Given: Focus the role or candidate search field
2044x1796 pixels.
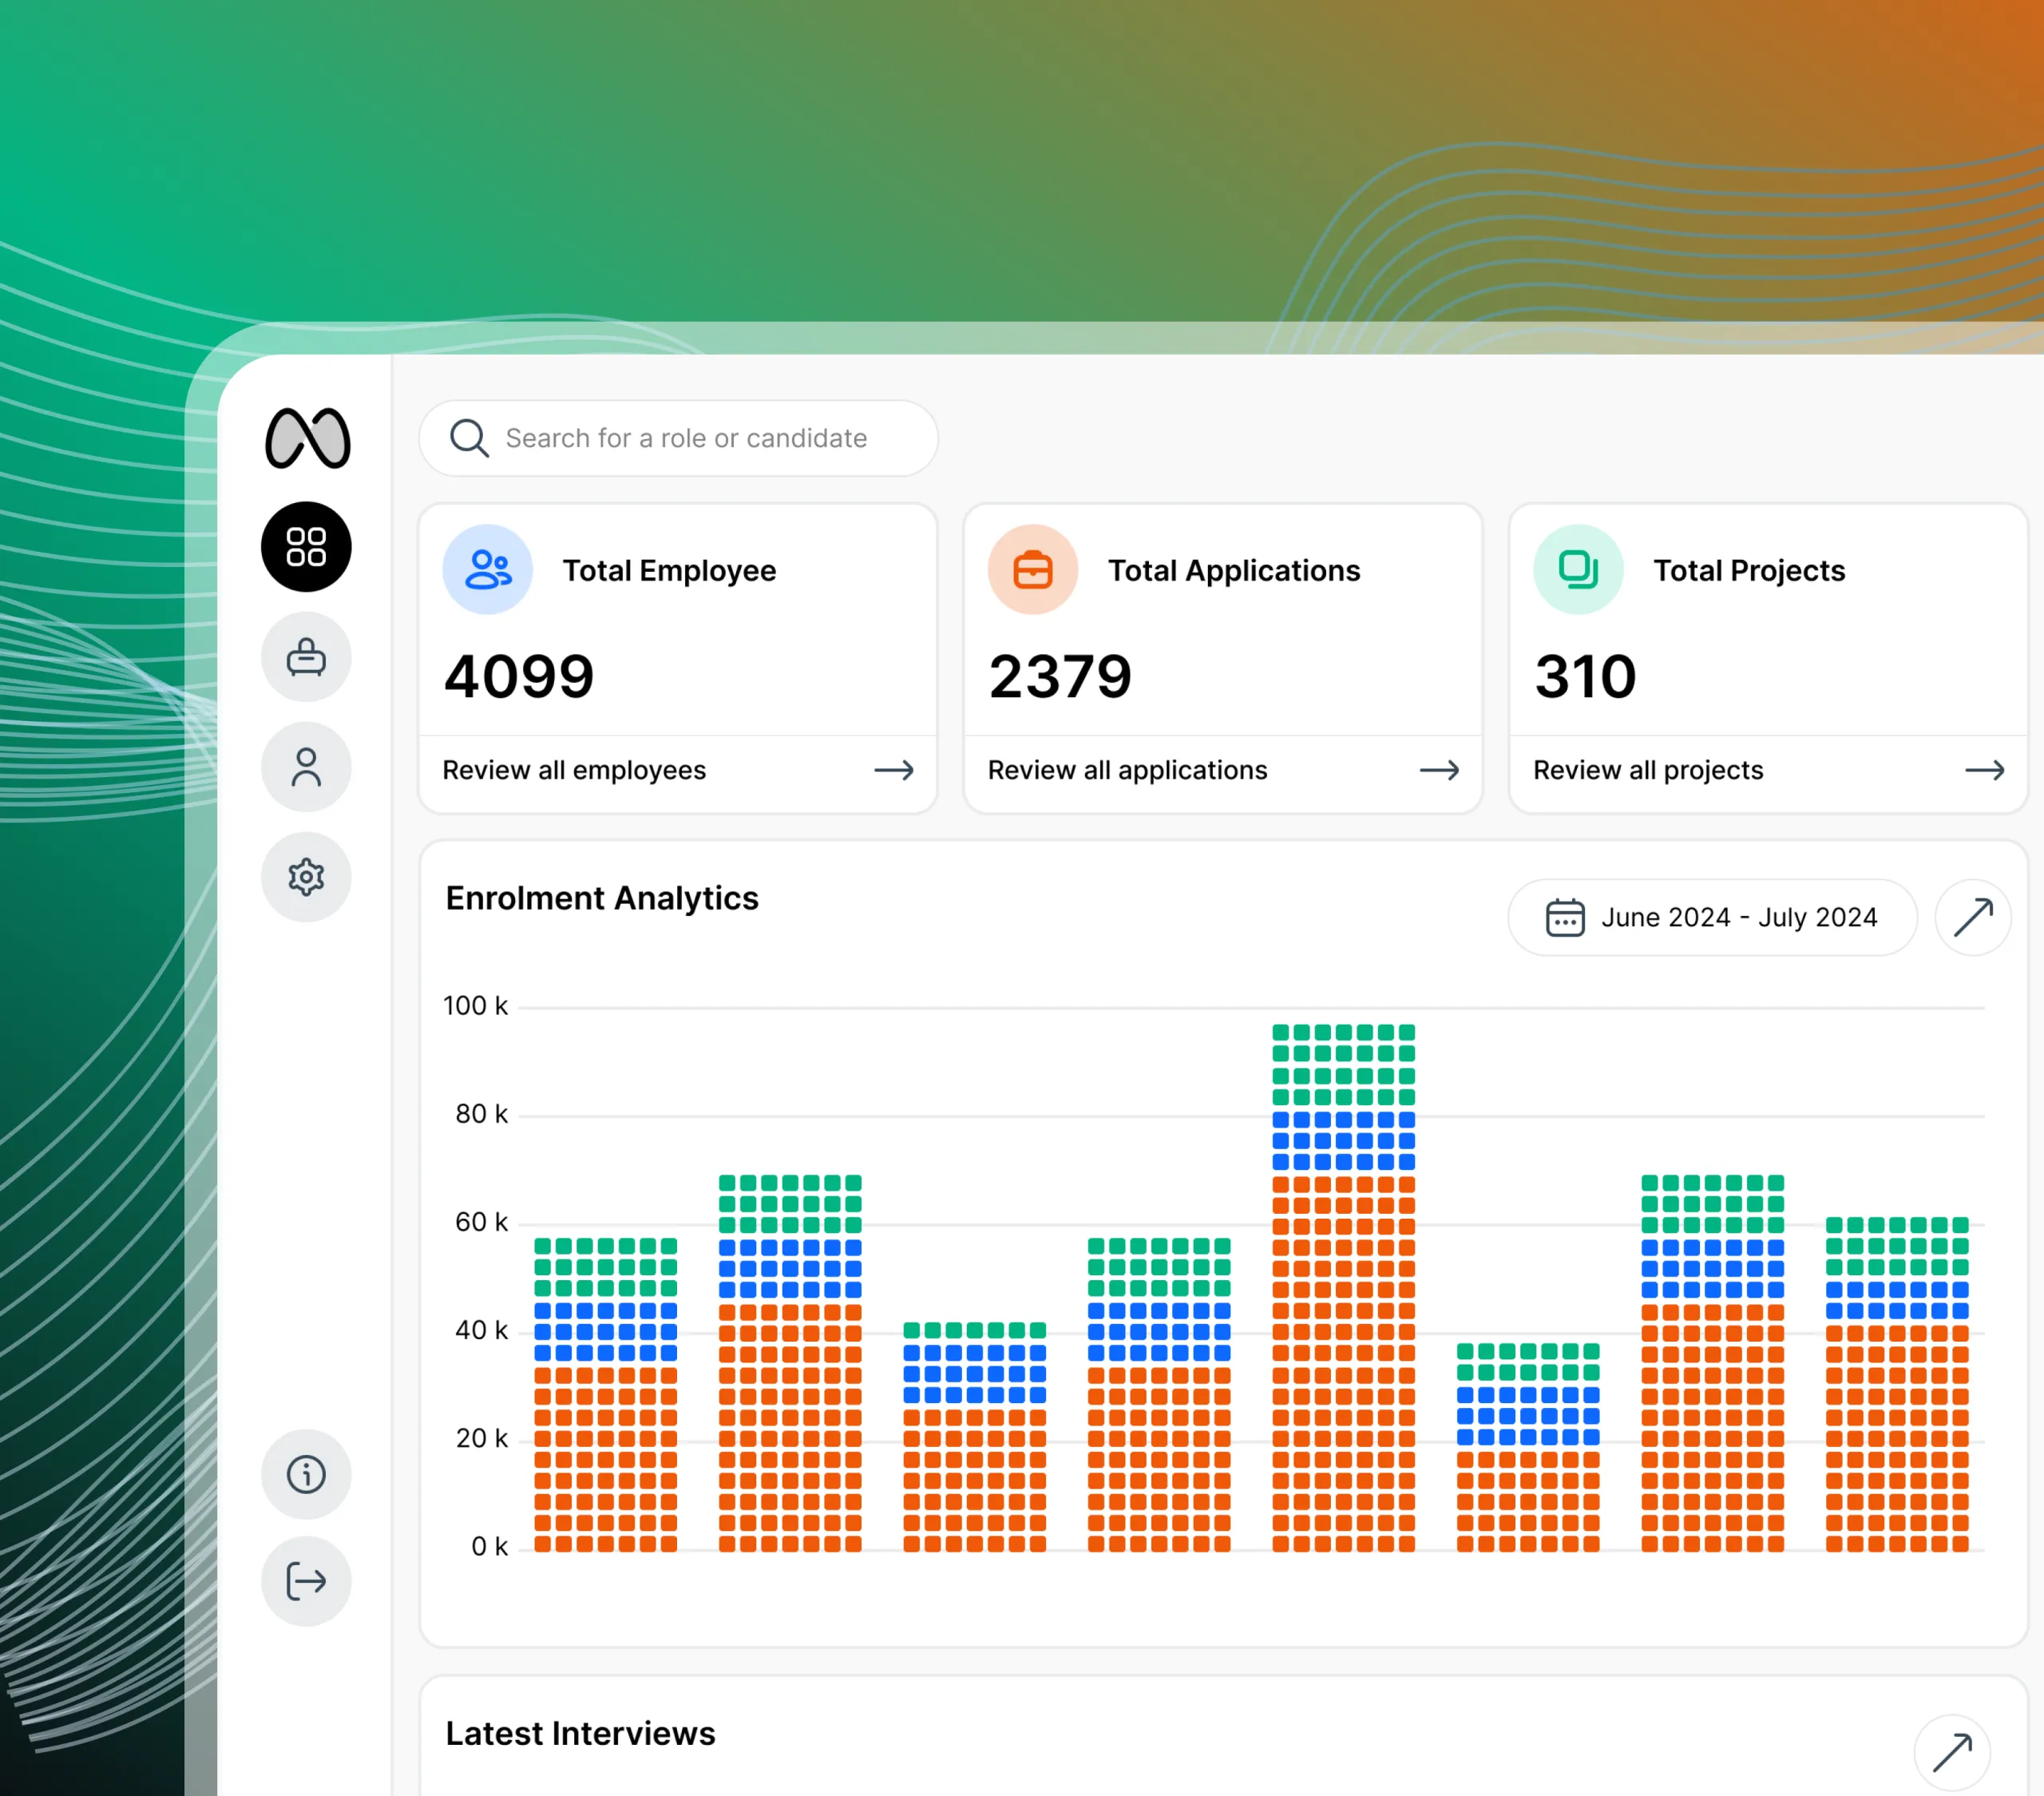Looking at the screenshot, I should pos(678,438).
